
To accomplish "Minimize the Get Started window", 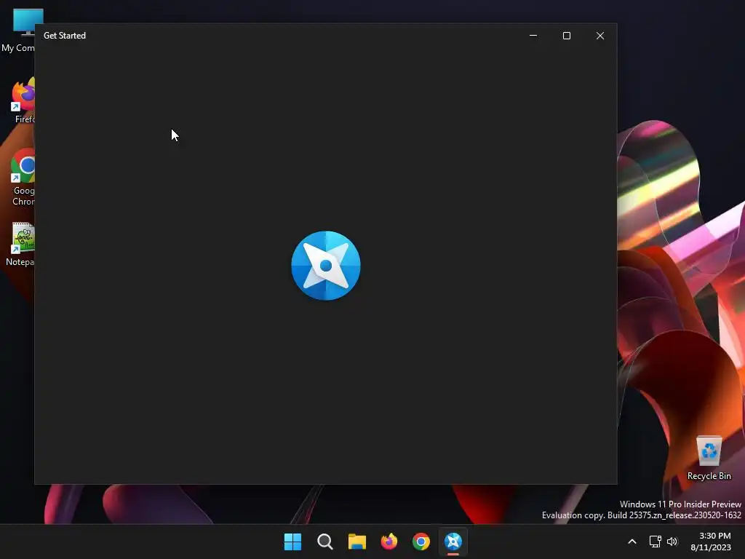I will click(x=533, y=36).
